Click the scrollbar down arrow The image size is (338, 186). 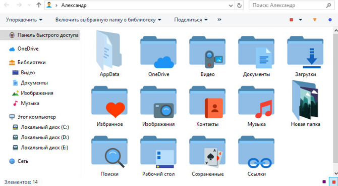point(335,173)
